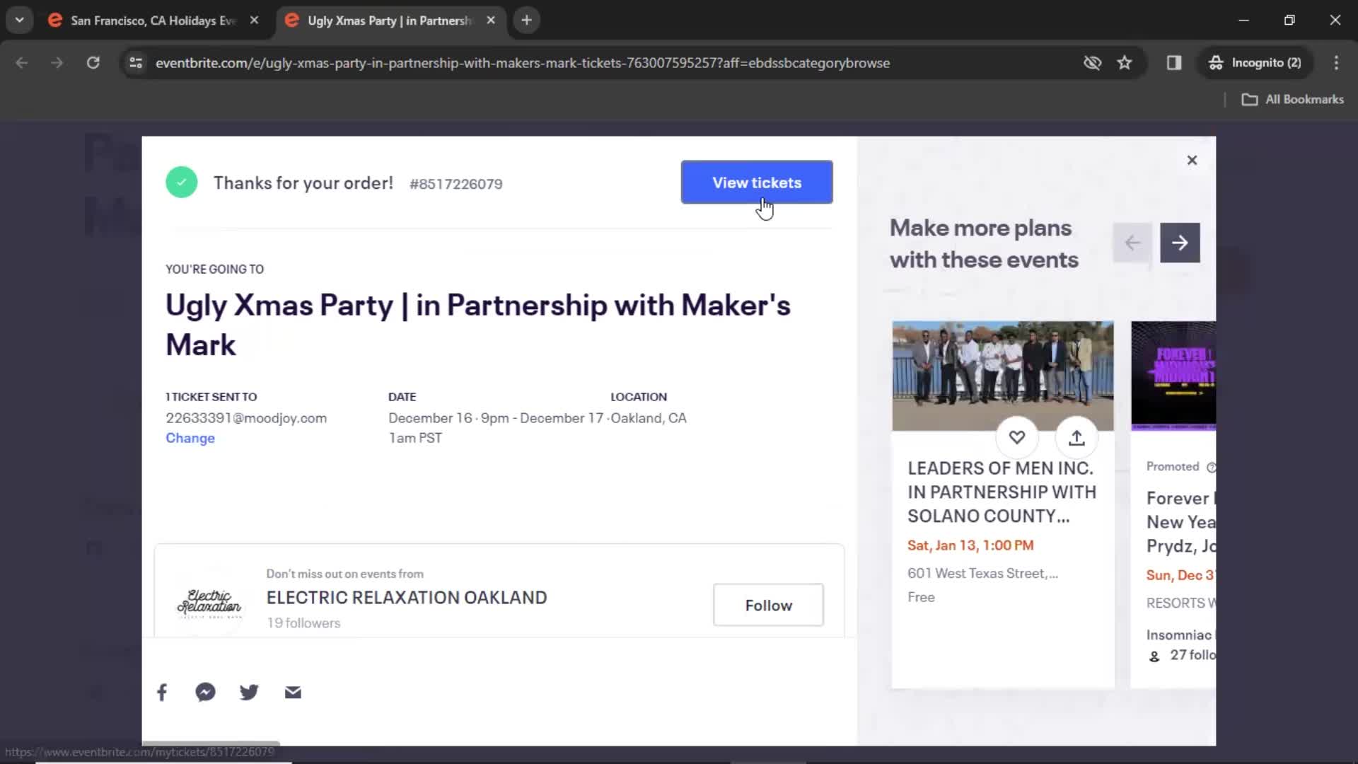Click the Facebook share icon
Viewport: 1358px width, 764px height.
coord(161,691)
